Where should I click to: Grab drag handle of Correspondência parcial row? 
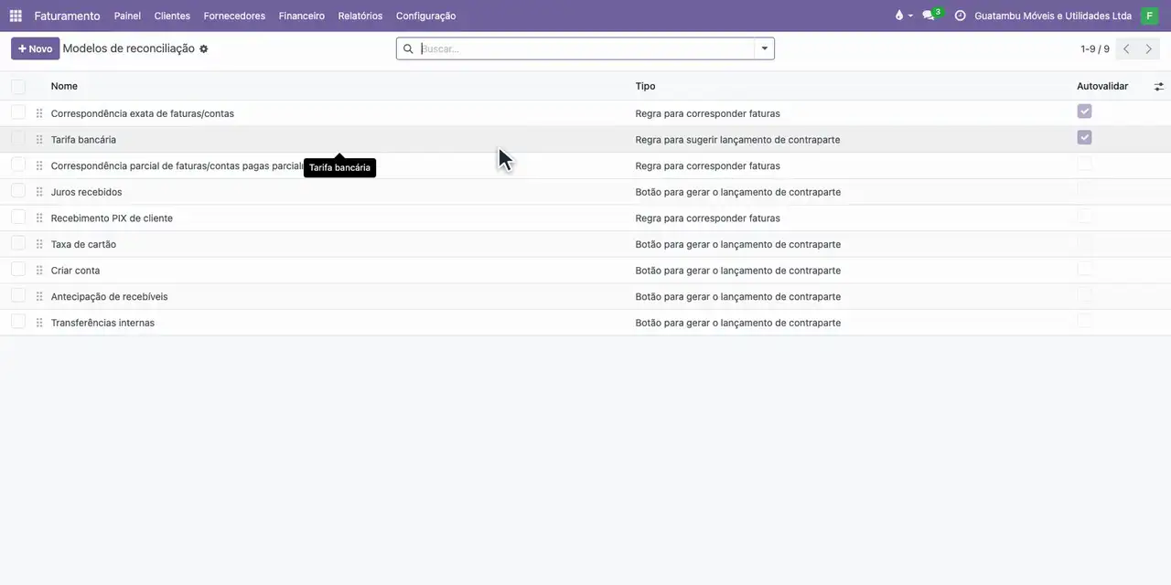(x=39, y=165)
